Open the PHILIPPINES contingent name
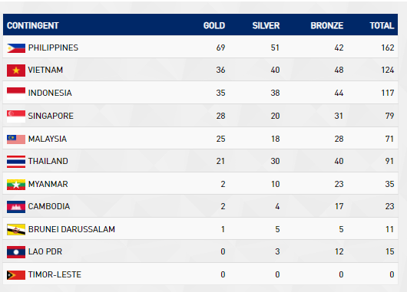The image size is (407, 292). (x=53, y=48)
